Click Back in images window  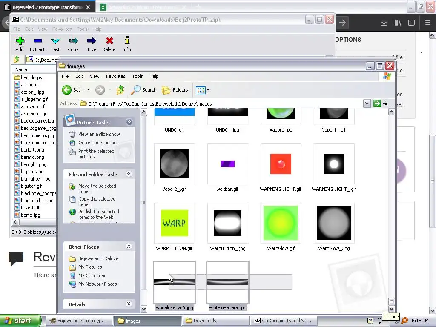[x=72, y=90]
